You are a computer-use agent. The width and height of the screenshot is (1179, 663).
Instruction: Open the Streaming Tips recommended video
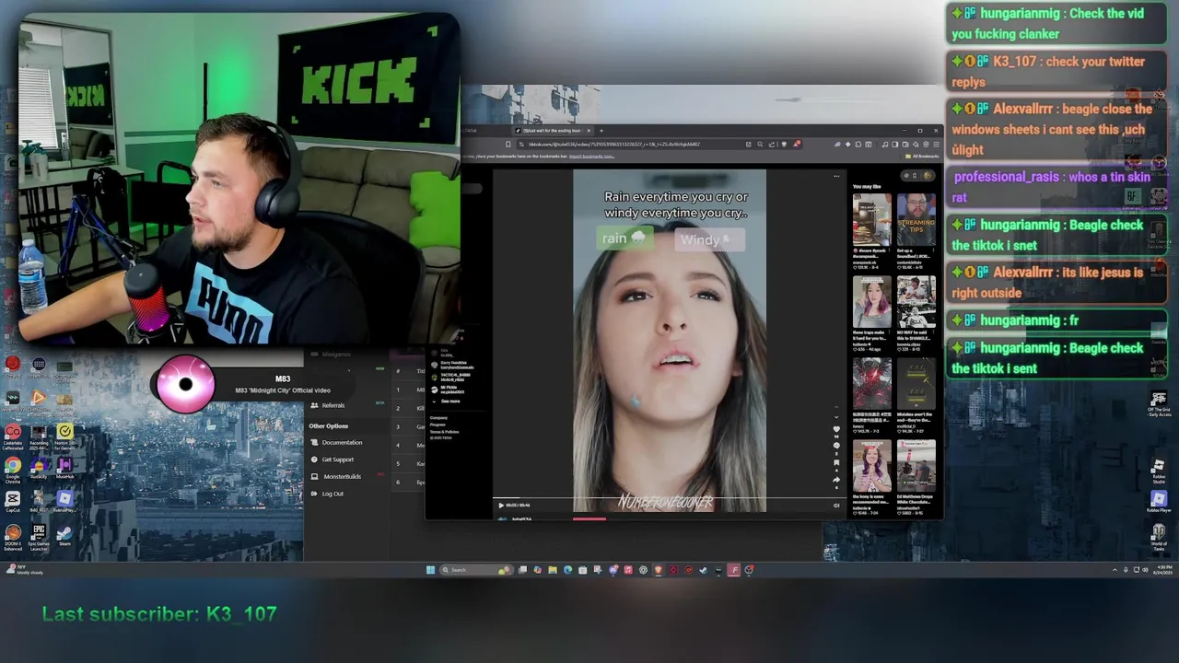[916, 220]
